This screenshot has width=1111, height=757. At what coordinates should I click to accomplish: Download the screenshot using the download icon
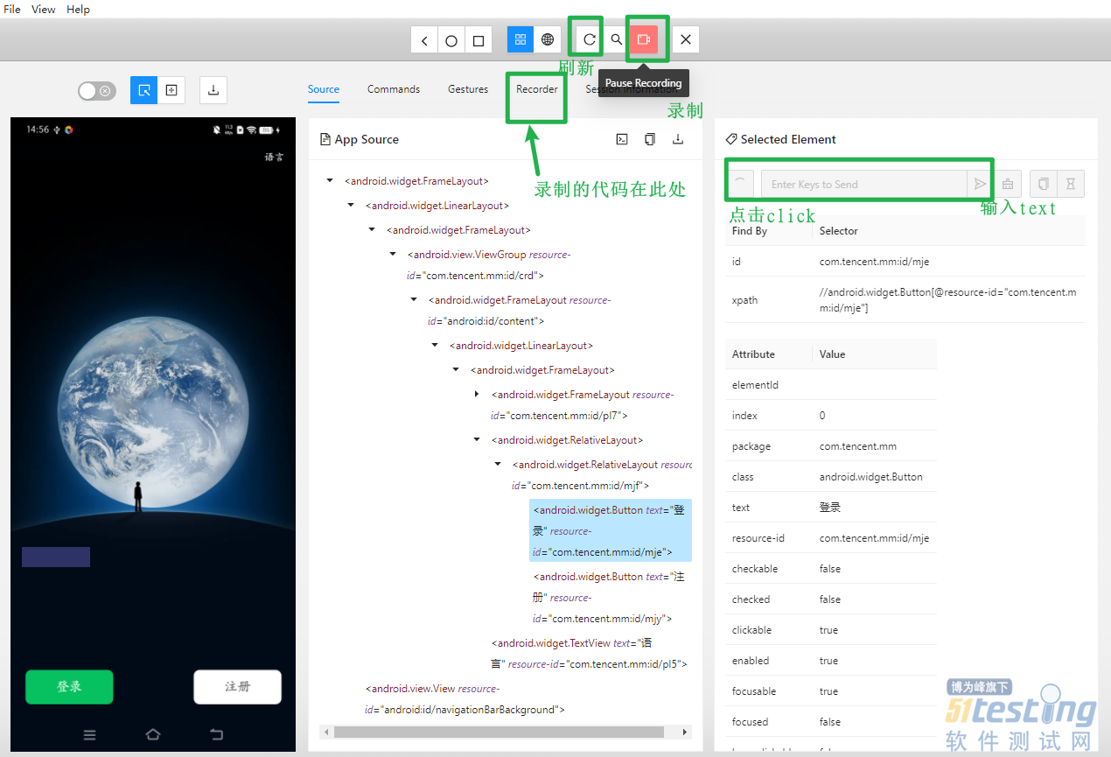pos(213,90)
